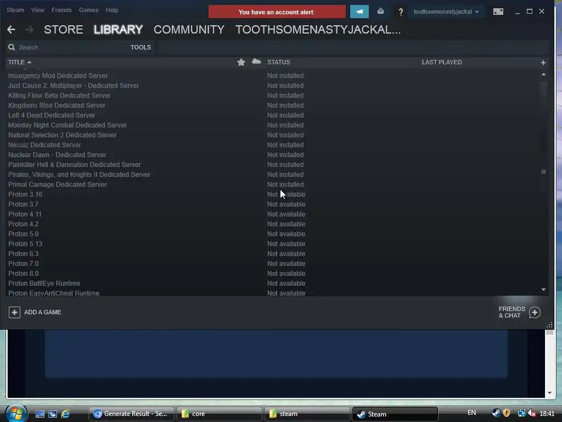This screenshot has width=562, height=422.
Task: Sort by favorites star column
Action: 241,62
